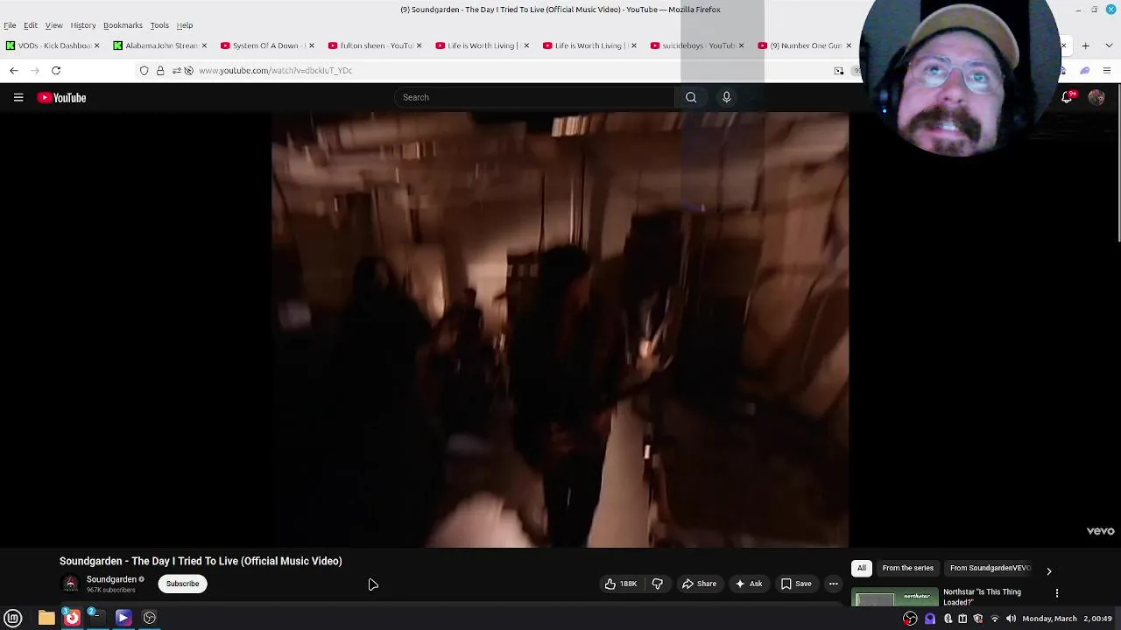This screenshot has width=1121, height=630.
Task: Open the site permissions icon in the address bar
Action: (x=176, y=70)
